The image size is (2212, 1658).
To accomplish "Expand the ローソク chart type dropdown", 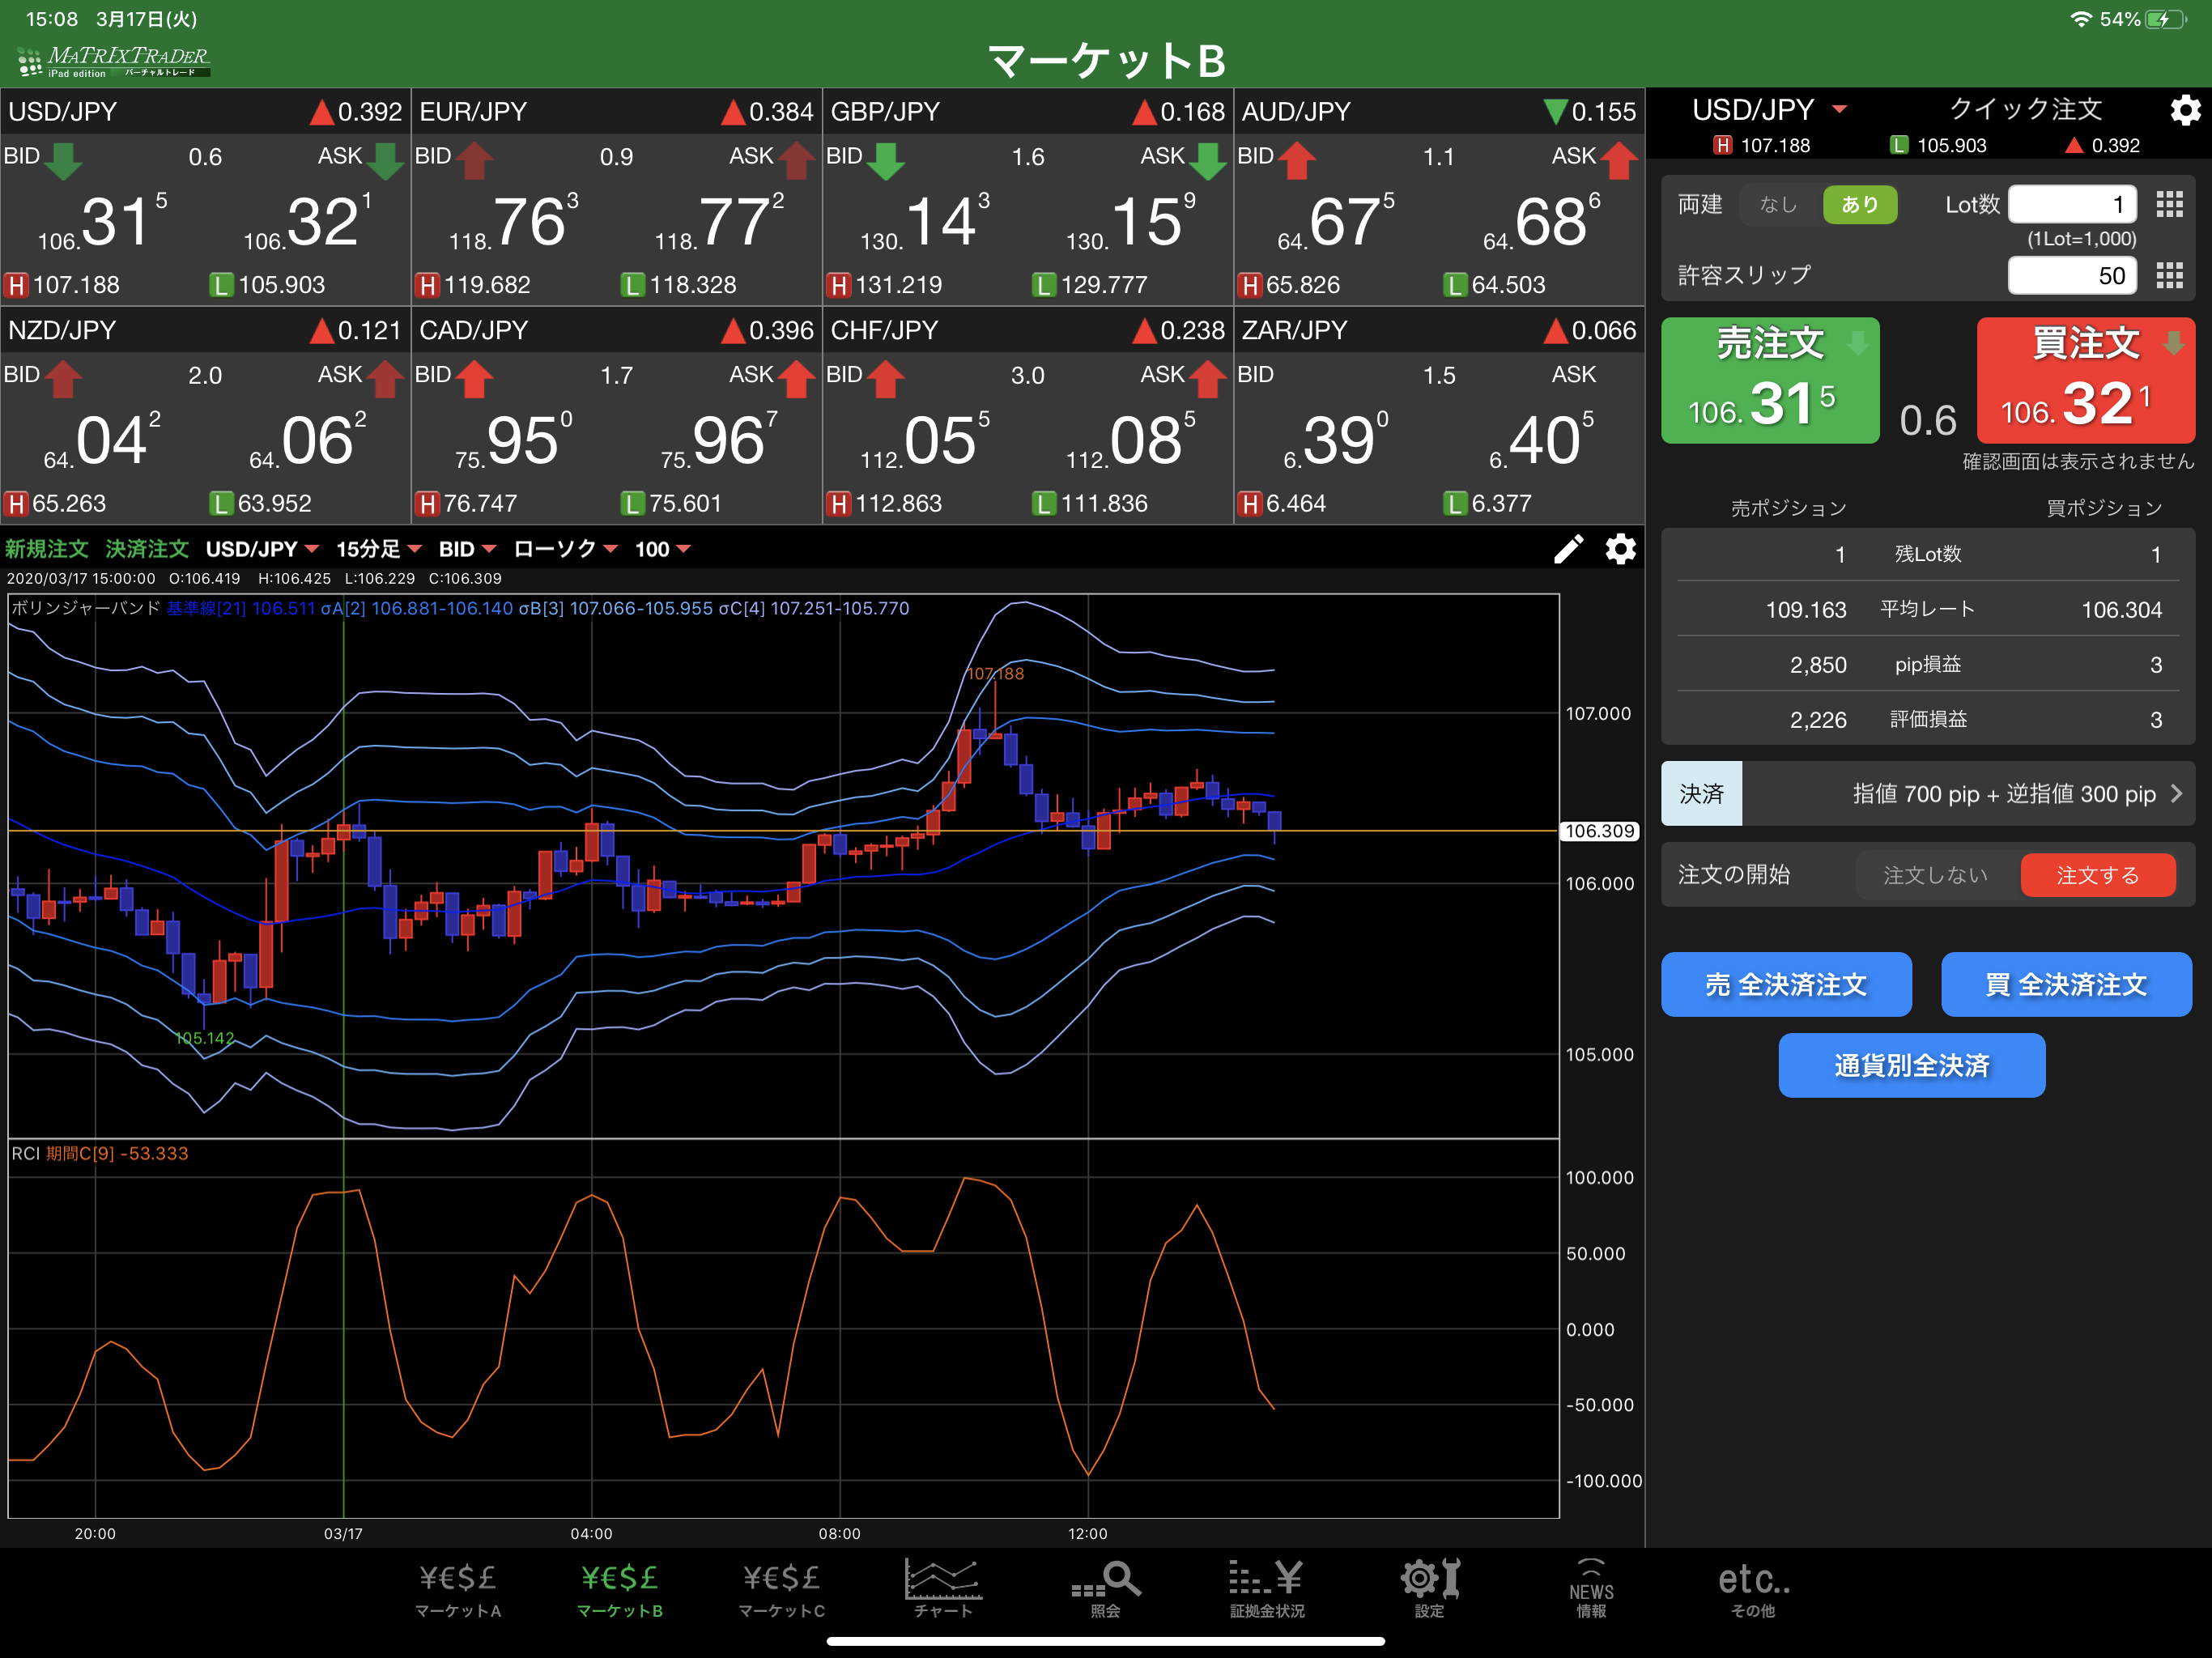I will [x=565, y=549].
